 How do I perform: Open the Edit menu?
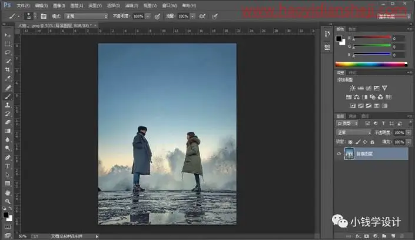(x=41, y=5)
